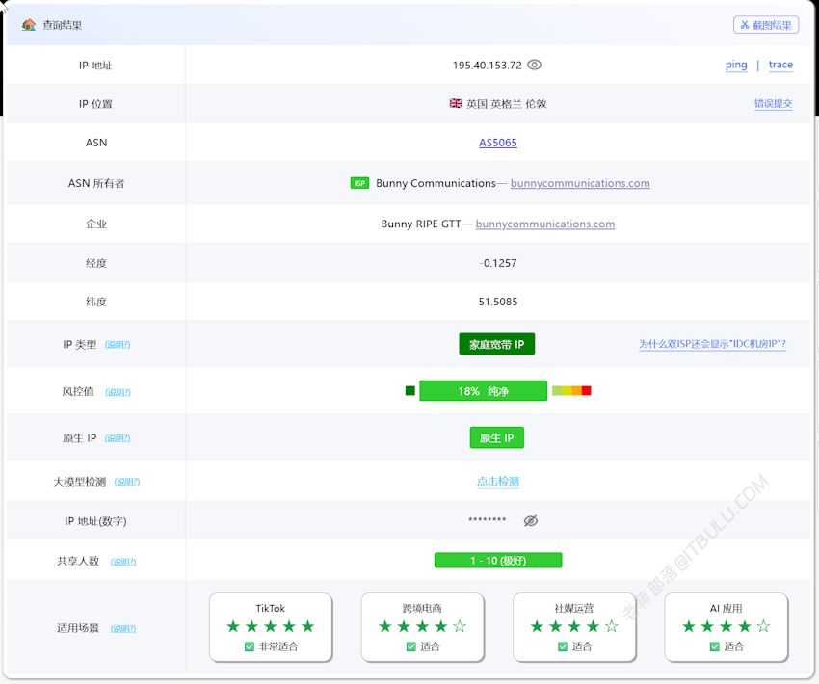Click the 说明? help link beside 风控值
This screenshot has height=684, width=819.
coord(119,392)
